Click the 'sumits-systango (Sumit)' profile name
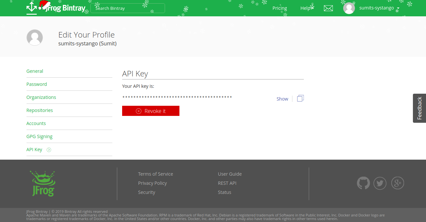The width and height of the screenshot is (426, 222). coord(87,43)
